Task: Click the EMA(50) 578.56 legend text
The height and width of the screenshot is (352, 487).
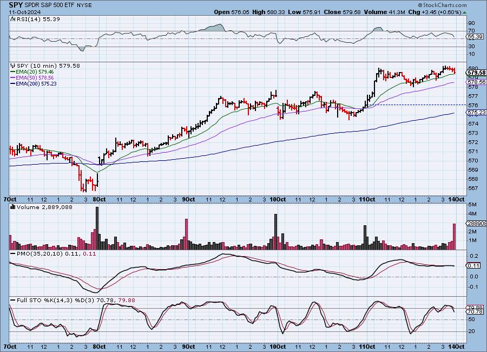Action: (35, 78)
